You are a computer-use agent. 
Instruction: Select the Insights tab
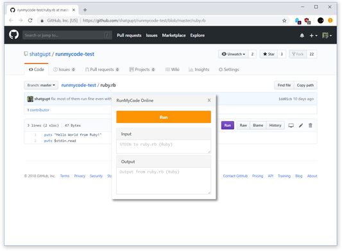[x=199, y=69]
